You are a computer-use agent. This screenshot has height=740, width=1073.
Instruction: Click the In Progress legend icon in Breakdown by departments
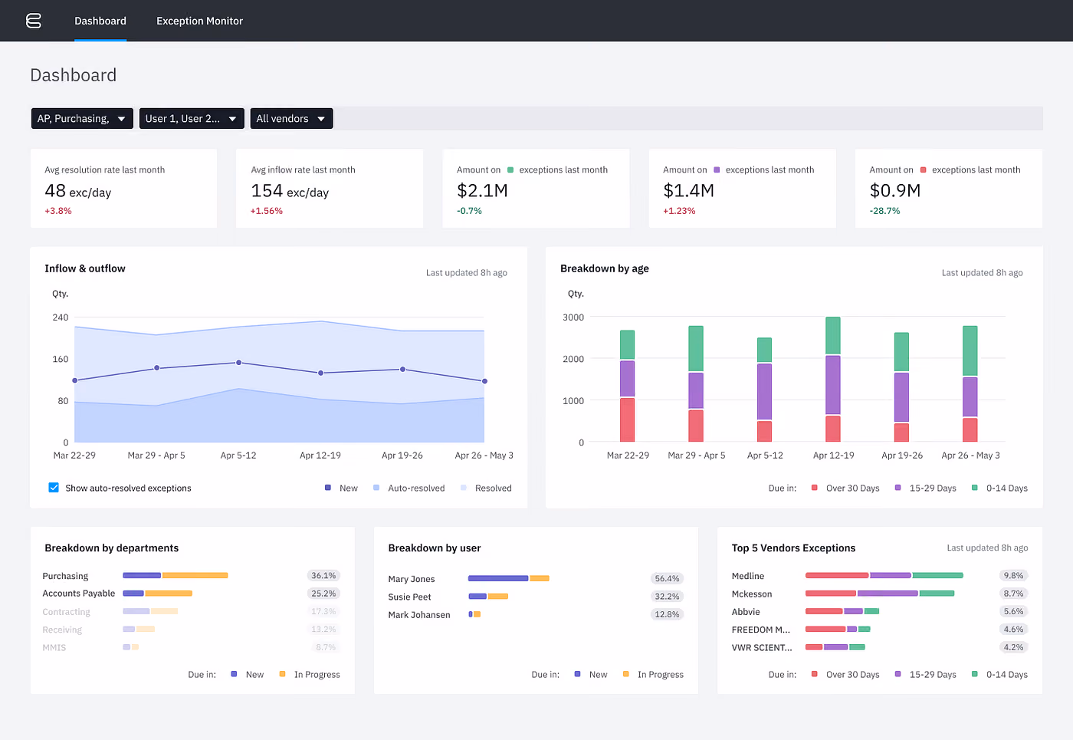(282, 674)
